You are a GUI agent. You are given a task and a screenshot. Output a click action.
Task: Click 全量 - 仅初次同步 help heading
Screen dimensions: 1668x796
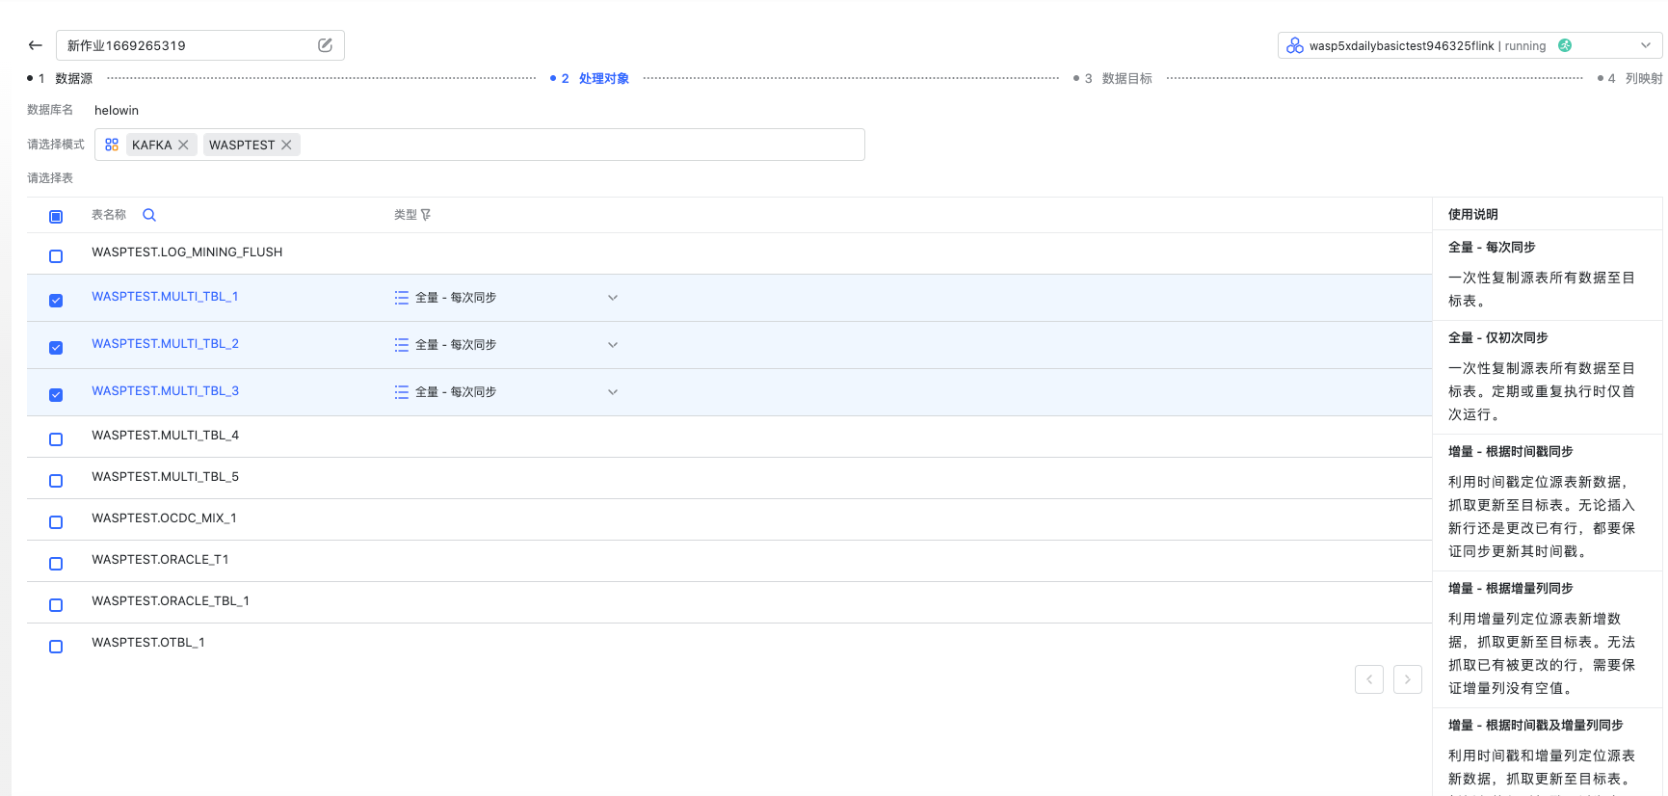1497,338
